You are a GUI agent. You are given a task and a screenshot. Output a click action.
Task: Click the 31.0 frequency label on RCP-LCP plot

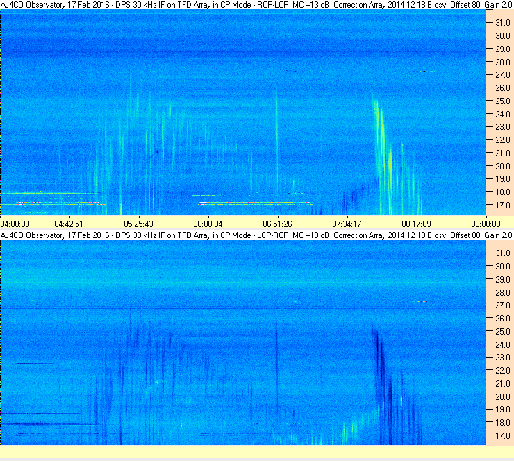[503, 23]
